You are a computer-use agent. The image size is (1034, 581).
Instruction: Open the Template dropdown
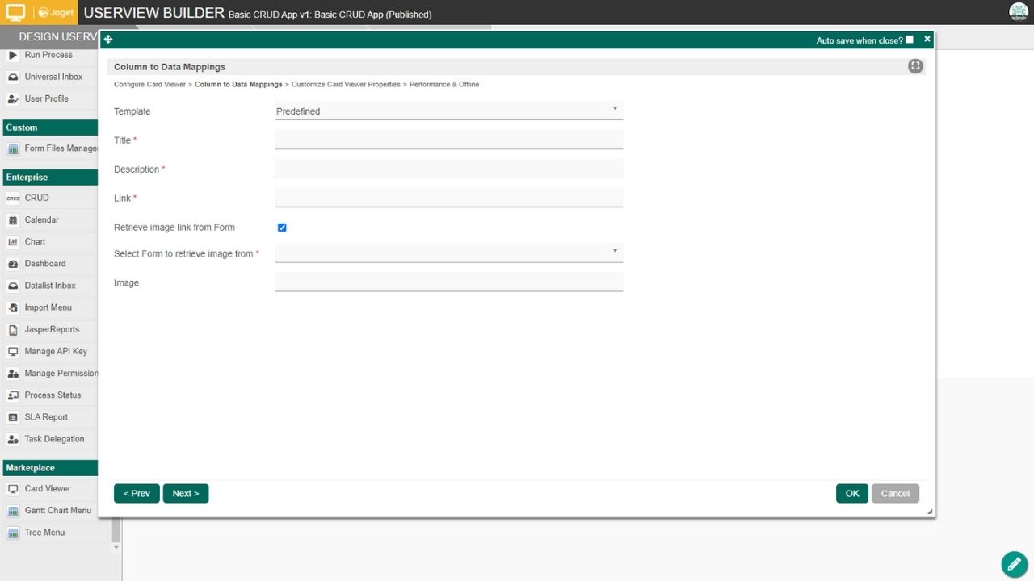[449, 111]
